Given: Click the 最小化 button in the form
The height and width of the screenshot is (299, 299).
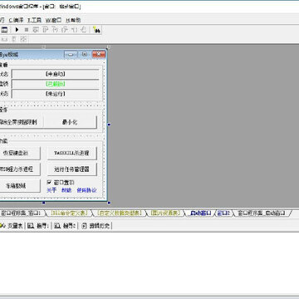Looking at the screenshot, I should coord(70,122).
